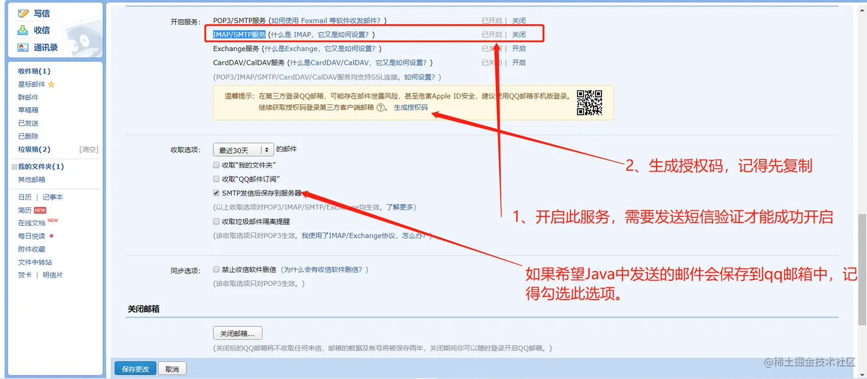This screenshot has width=867, height=379.
Task: Open 其他邮箱
Action: [32, 179]
